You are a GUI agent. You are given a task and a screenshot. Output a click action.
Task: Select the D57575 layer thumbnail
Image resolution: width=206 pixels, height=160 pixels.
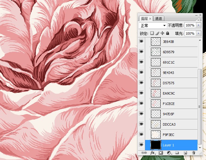pos(156,83)
